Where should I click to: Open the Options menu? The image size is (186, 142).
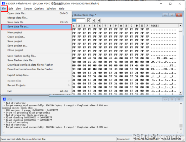point(39,9)
